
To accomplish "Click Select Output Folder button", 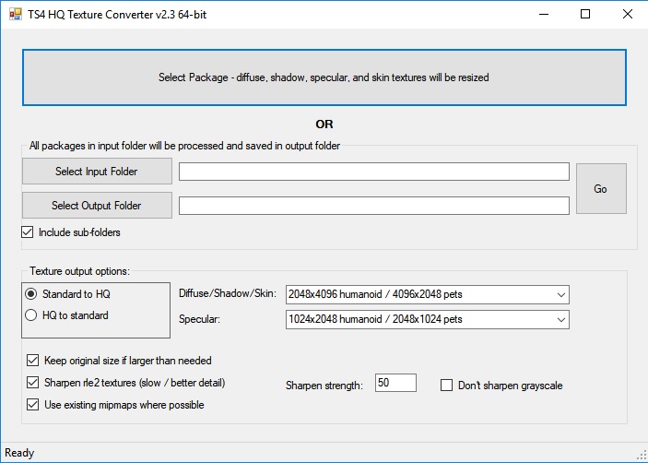I will pyautogui.click(x=97, y=206).
